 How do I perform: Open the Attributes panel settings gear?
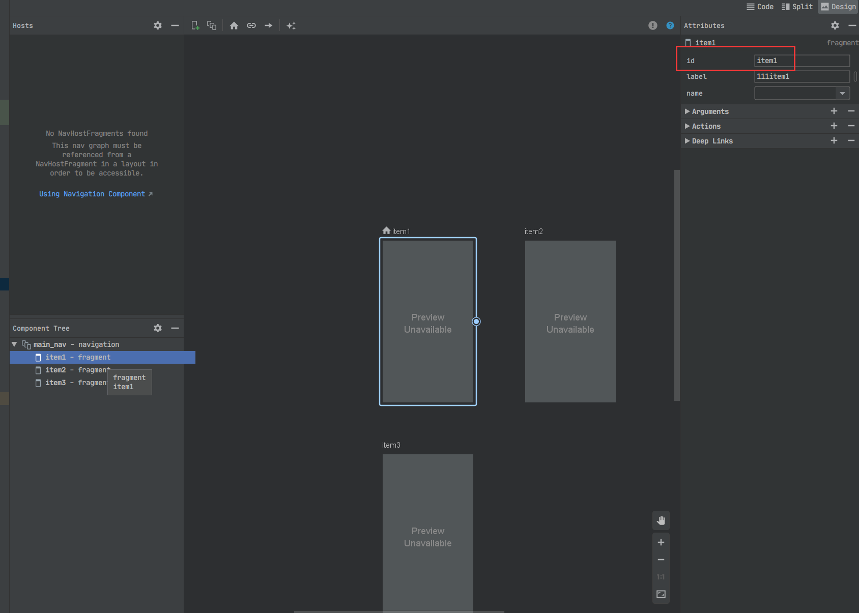click(x=835, y=25)
